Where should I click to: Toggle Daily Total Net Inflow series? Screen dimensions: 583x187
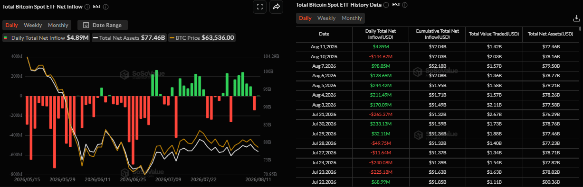point(46,37)
